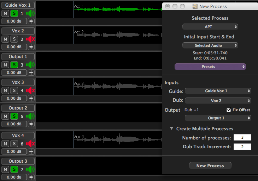
Task: Open the Presets dropdown menu
Action: click(x=210, y=67)
